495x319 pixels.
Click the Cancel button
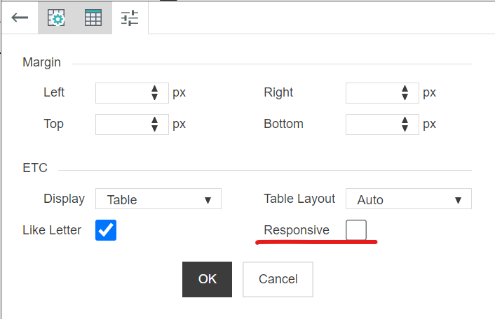coord(278,279)
